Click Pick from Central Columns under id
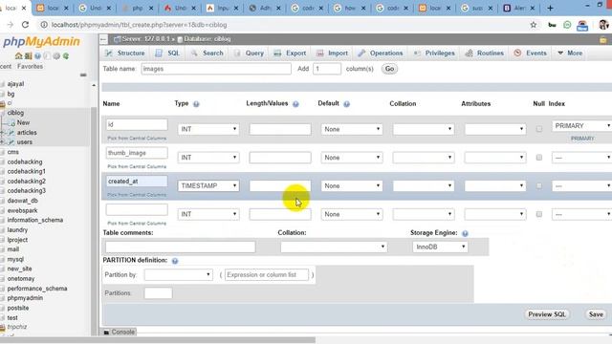Viewport: 612px width, 344px height. pyautogui.click(x=137, y=139)
